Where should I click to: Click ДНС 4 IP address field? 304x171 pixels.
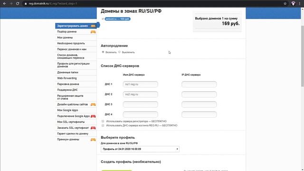coord(199,114)
